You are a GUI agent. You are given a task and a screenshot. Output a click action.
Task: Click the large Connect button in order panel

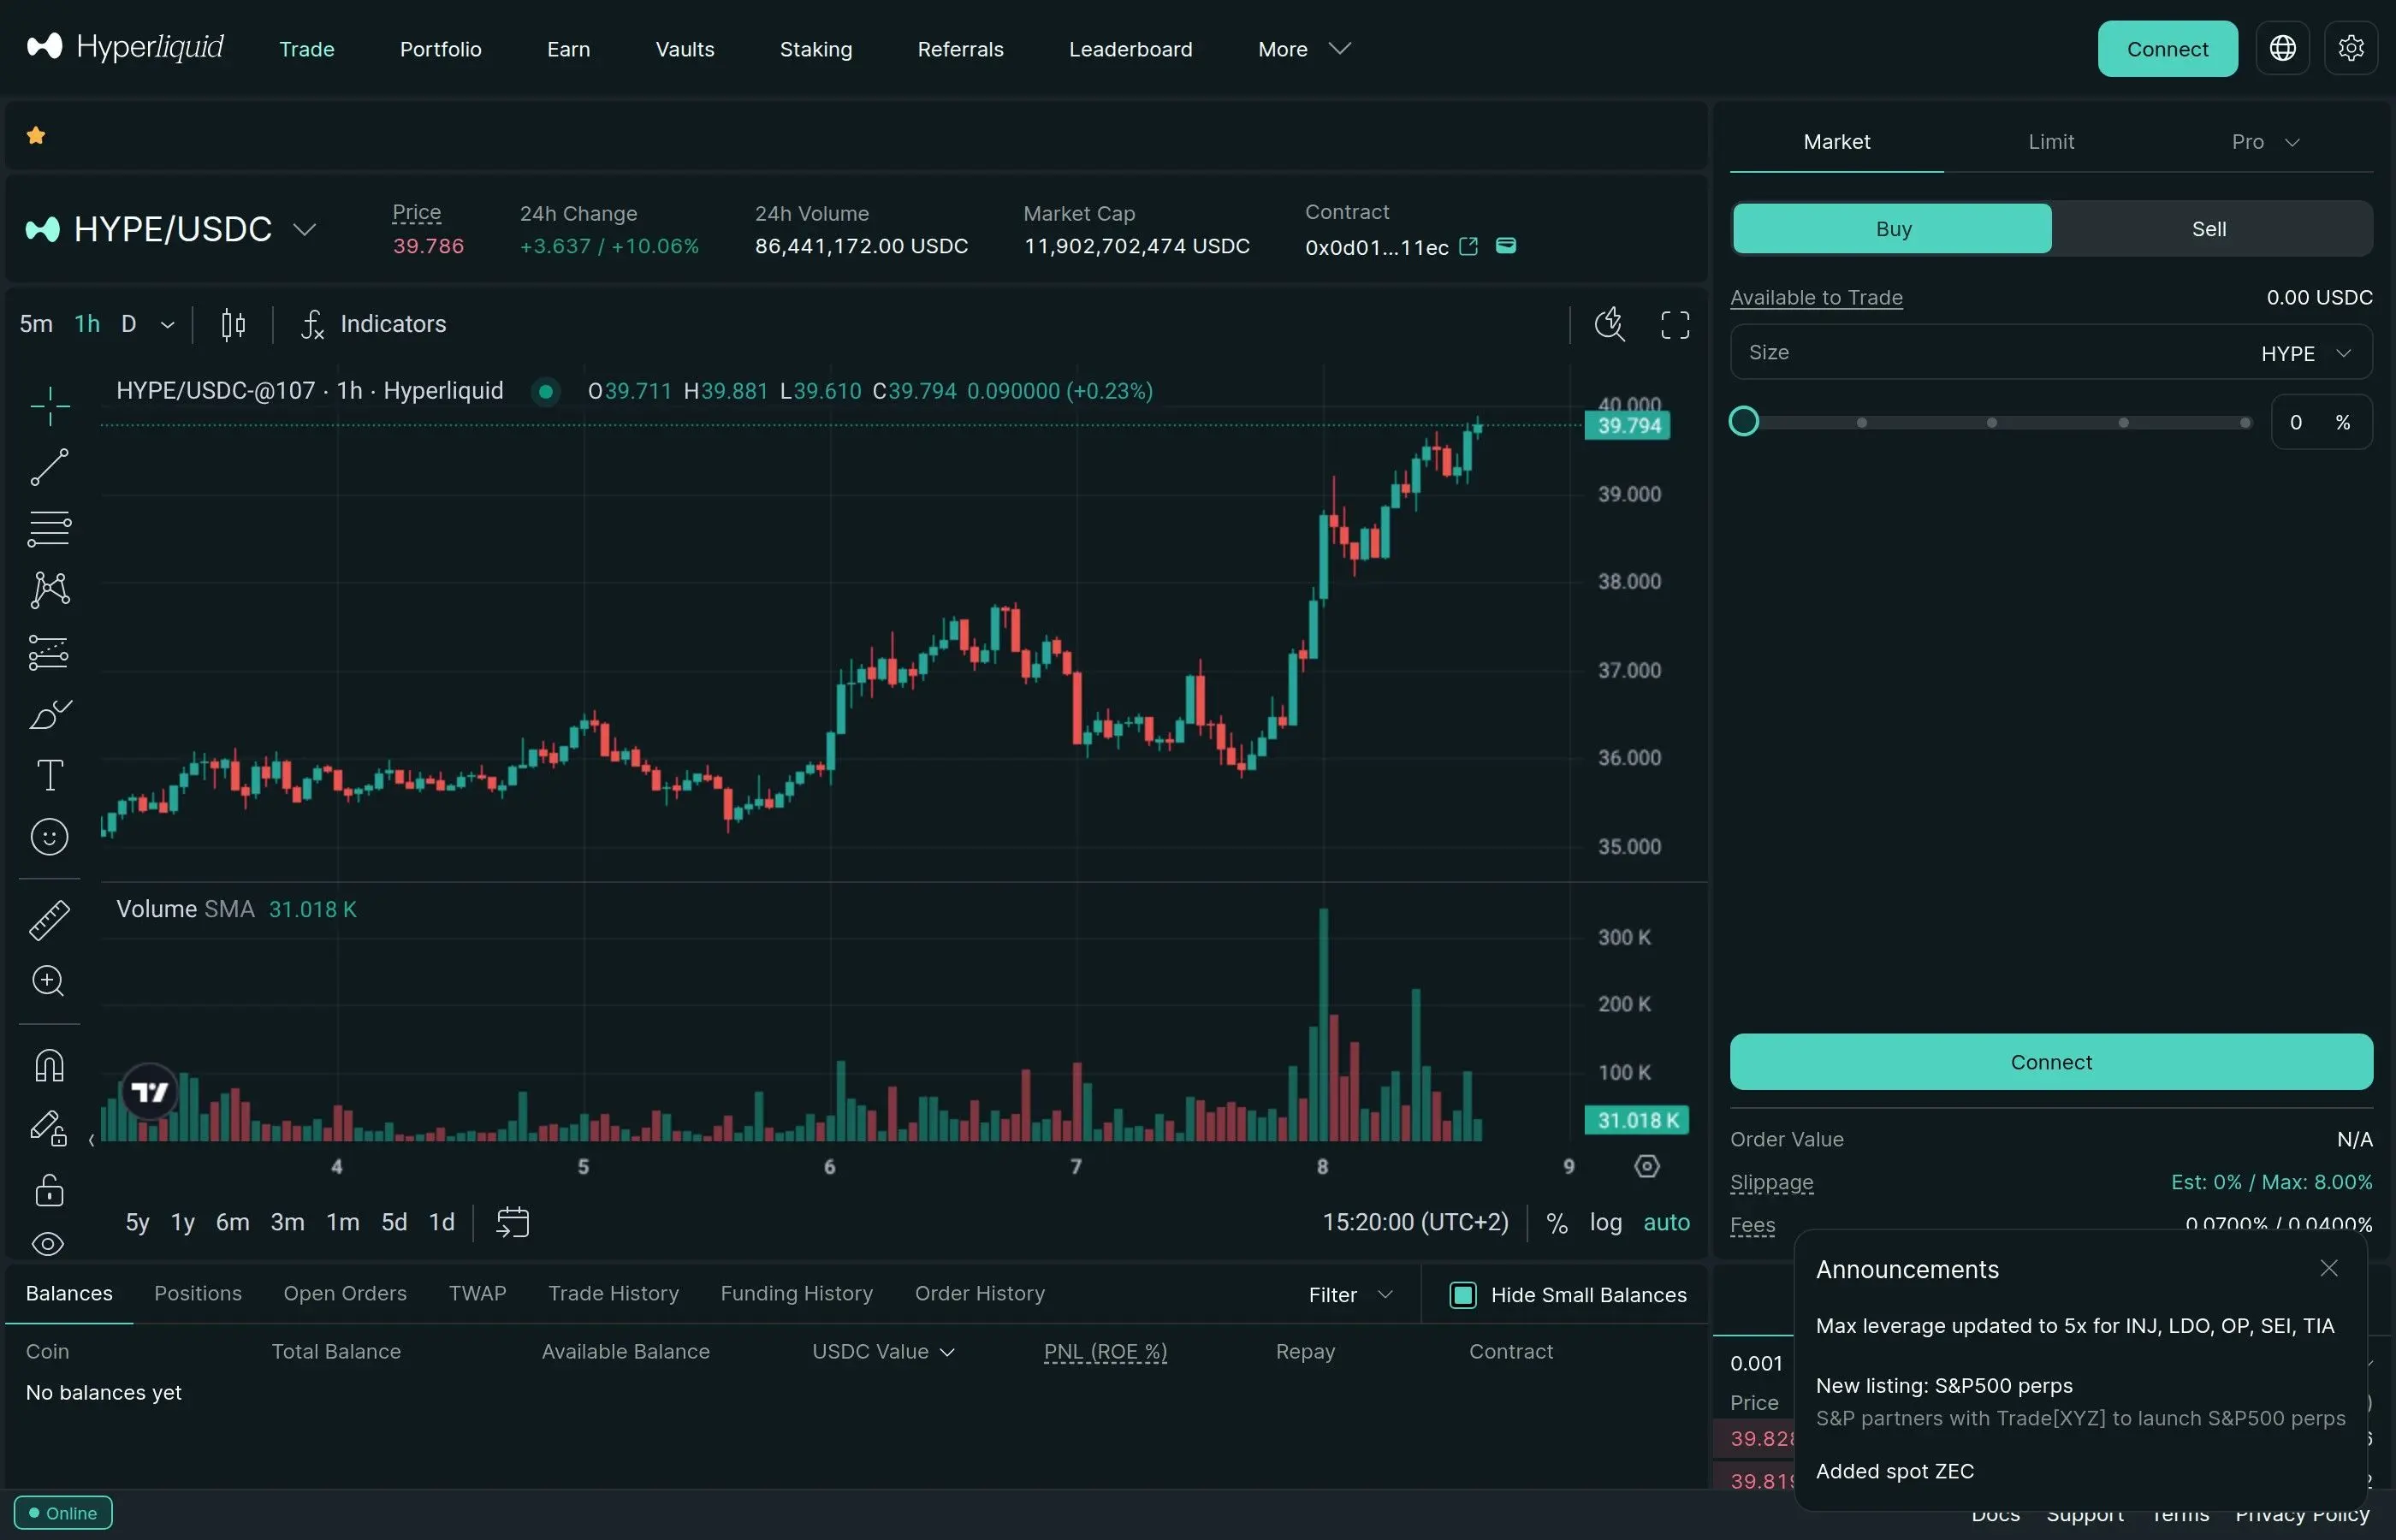pyautogui.click(x=2051, y=1062)
